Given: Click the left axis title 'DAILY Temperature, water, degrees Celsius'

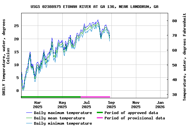Looking at the screenshot, I should [x=6, y=57].
